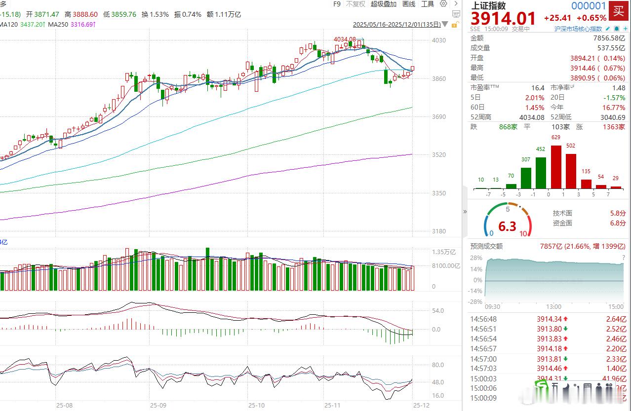631x411 pixels.
Task: Collapse side panel with double-chevron handle
Action: coord(465,211)
